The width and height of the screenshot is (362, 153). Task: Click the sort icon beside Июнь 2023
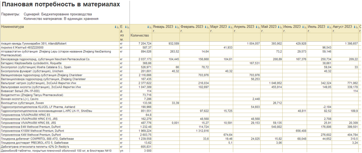coord(304,27)
